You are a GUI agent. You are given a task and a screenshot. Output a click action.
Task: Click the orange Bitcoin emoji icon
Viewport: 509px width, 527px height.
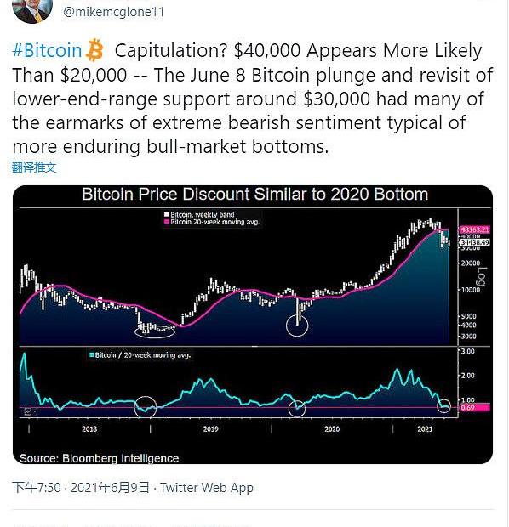(x=94, y=50)
